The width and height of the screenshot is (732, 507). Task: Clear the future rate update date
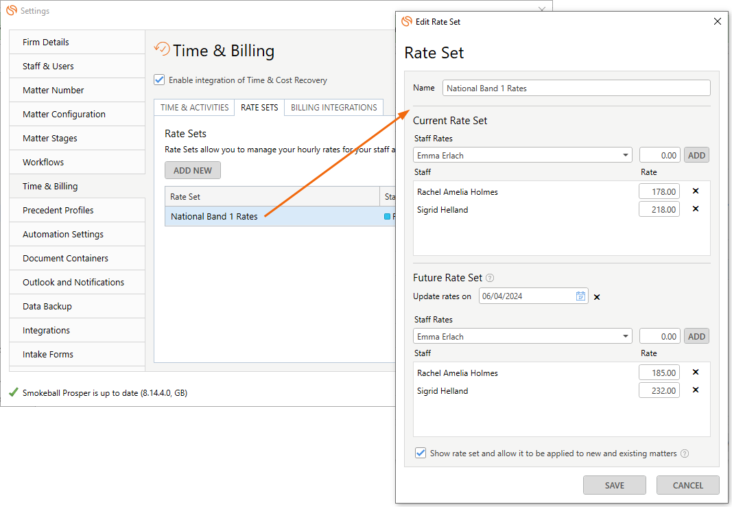(597, 297)
